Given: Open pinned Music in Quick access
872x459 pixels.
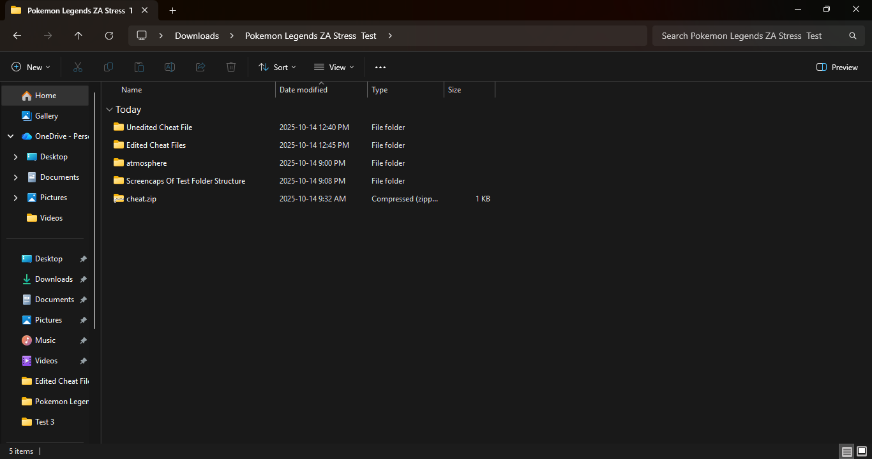Looking at the screenshot, I should [45, 340].
